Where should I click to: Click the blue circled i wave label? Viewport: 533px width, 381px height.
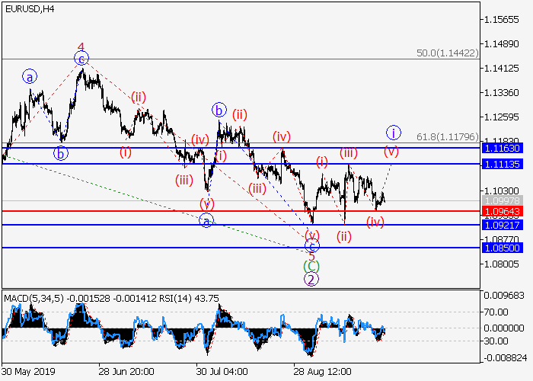pos(393,133)
